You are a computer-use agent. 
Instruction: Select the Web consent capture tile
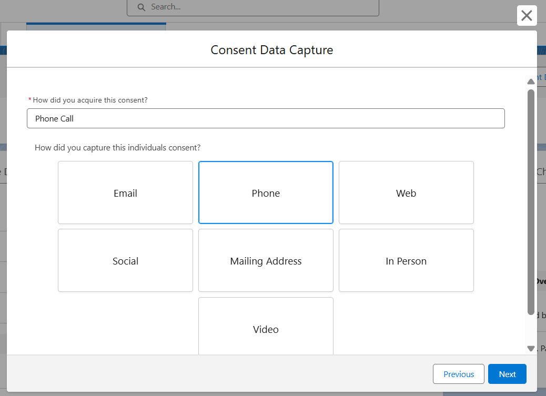point(406,192)
